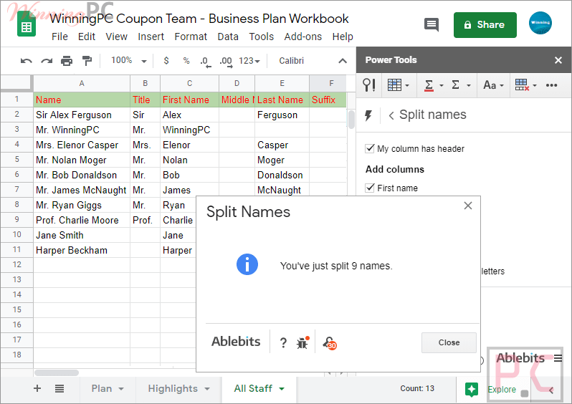
Task: Click the green Share button
Action: point(485,25)
